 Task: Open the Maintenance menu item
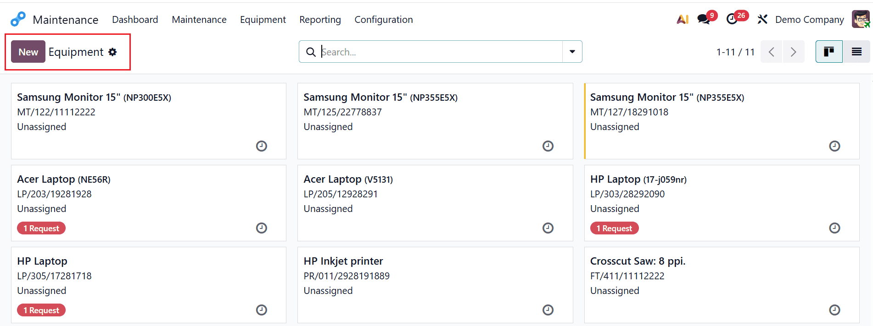[x=199, y=20]
